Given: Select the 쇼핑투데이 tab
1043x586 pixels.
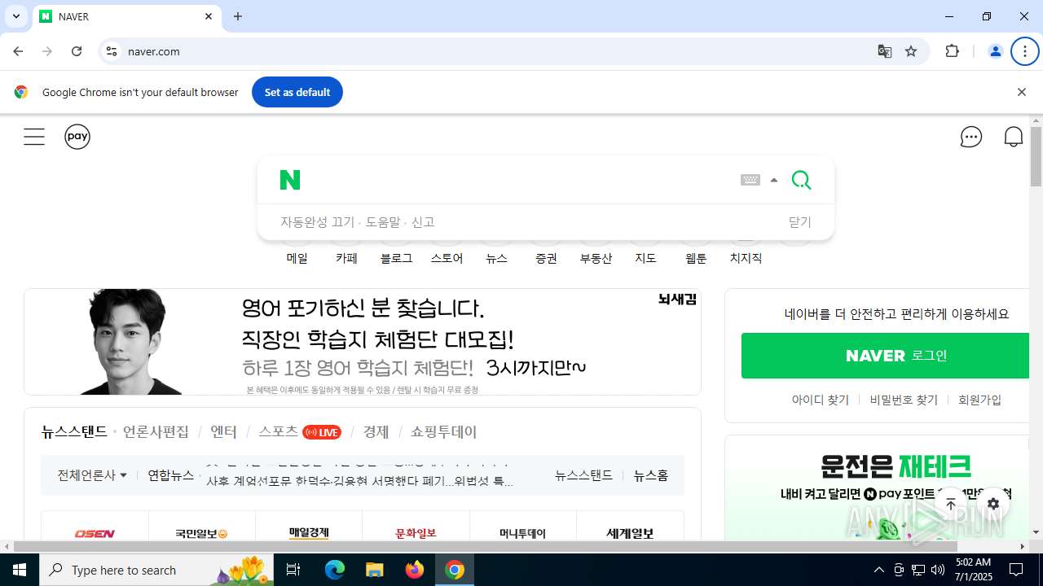Looking at the screenshot, I should [x=443, y=431].
